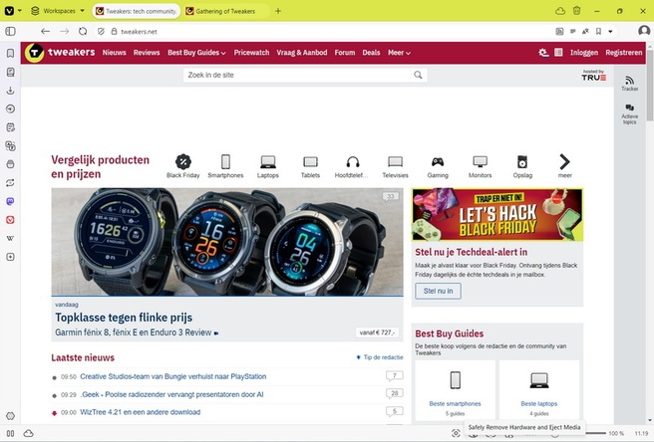Click the forward navigation arrow
Viewport: 654px width, 442px height.
[64, 31]
